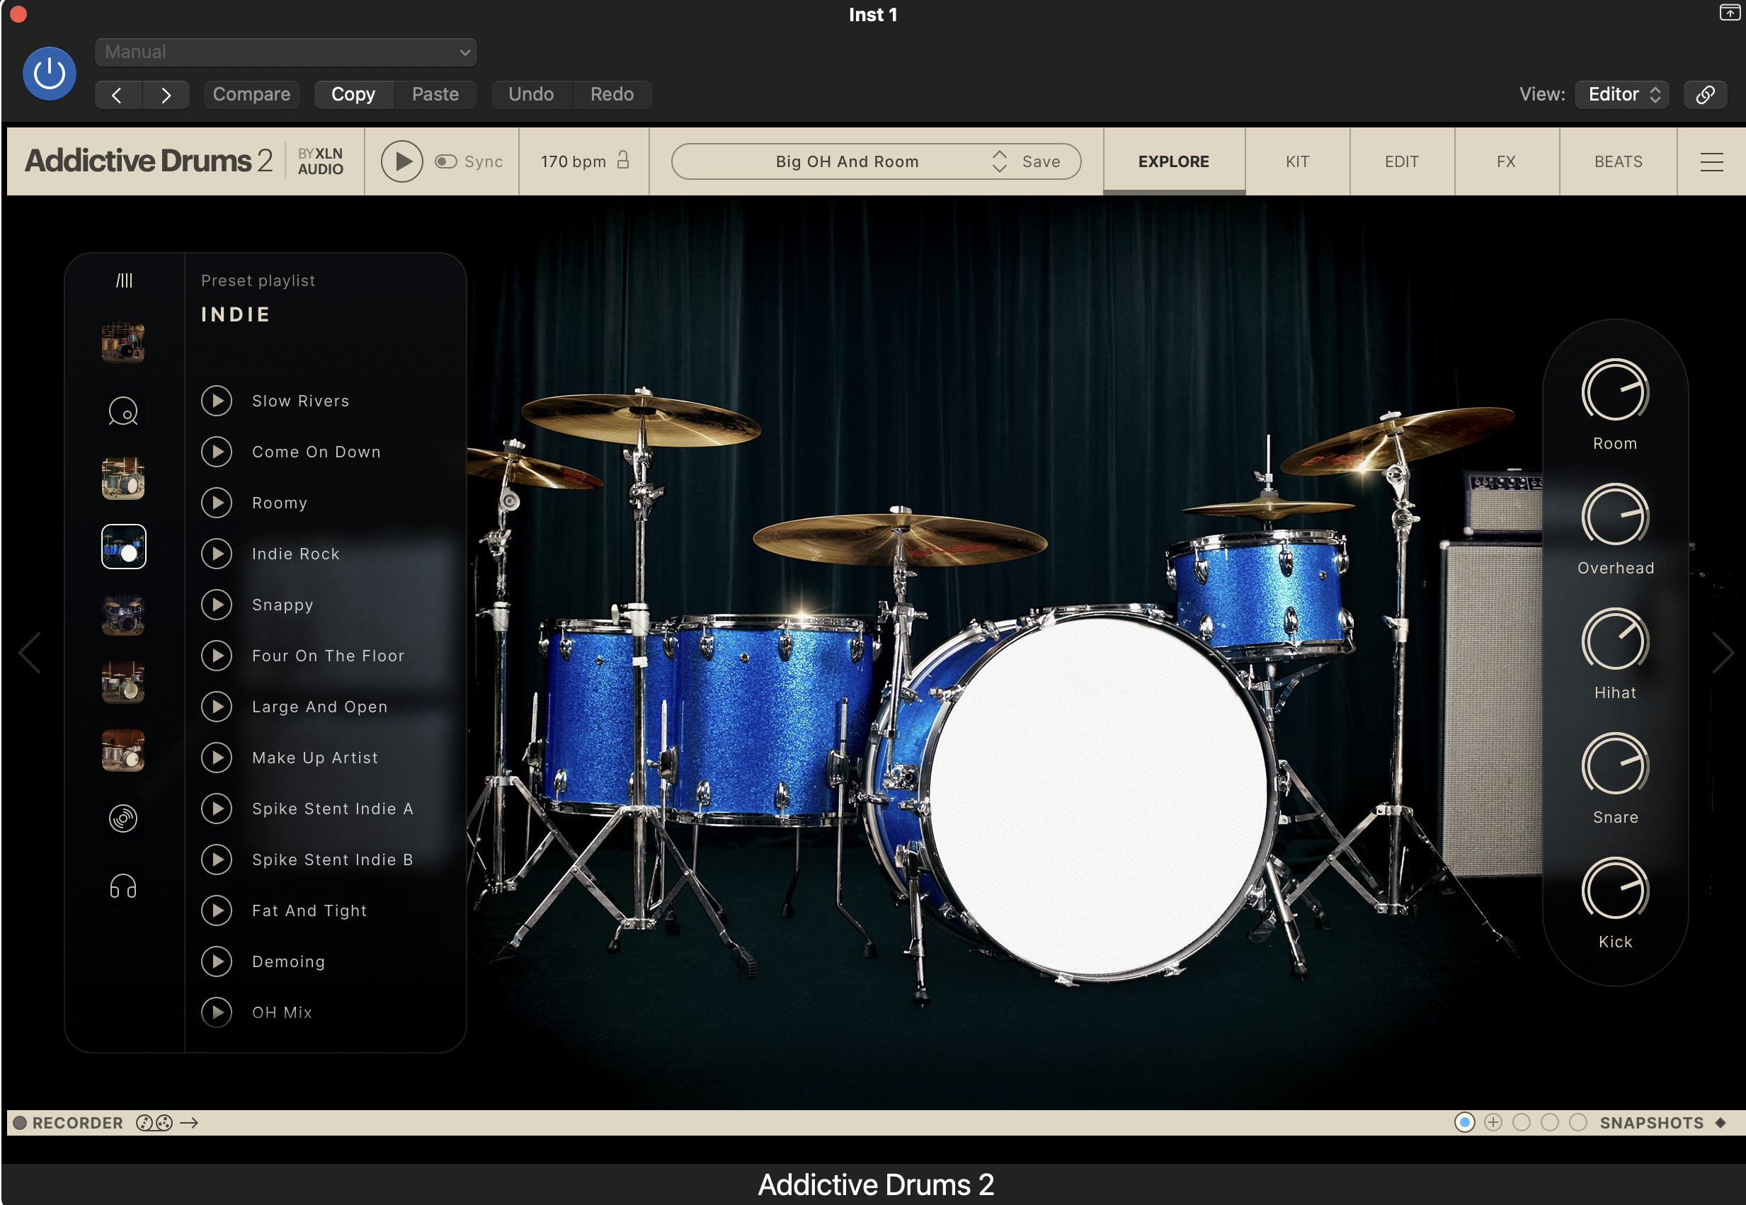The width and height of the screenshot is (1746, 1205).
Task: Preview the Demoing preset
Action: pyautogui.click(x=217, y=961)
